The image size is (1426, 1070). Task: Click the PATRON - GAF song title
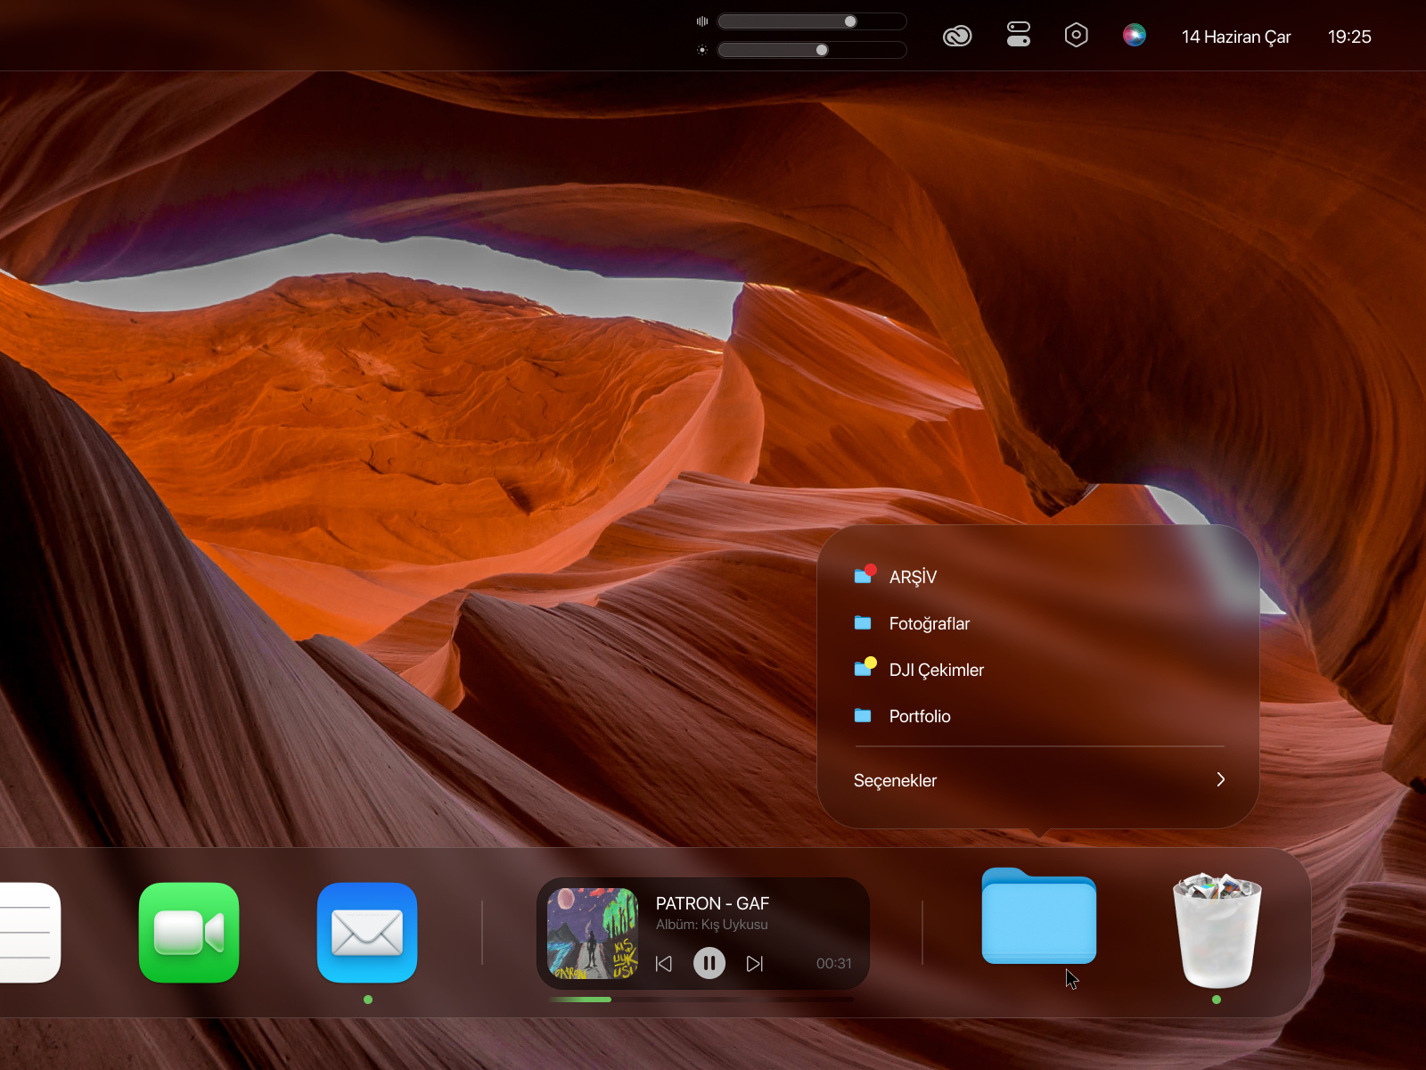[712, 903]
